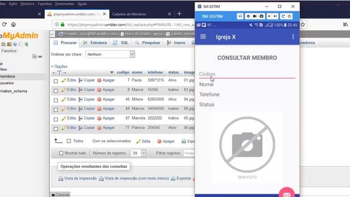Open the Ordenar por chave dropdown

click(110, 54)
